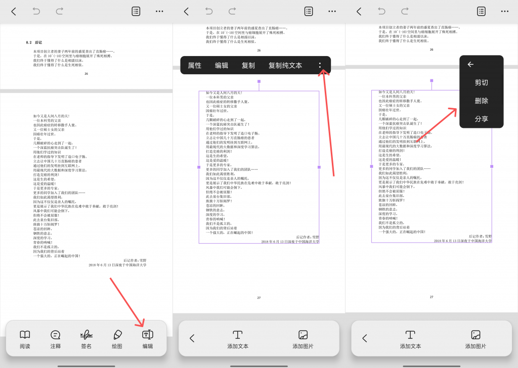Image resolution: width=518 pixels, height=368 pixels.
Task: Tap the 签名 signature tool
Action: 86,338
